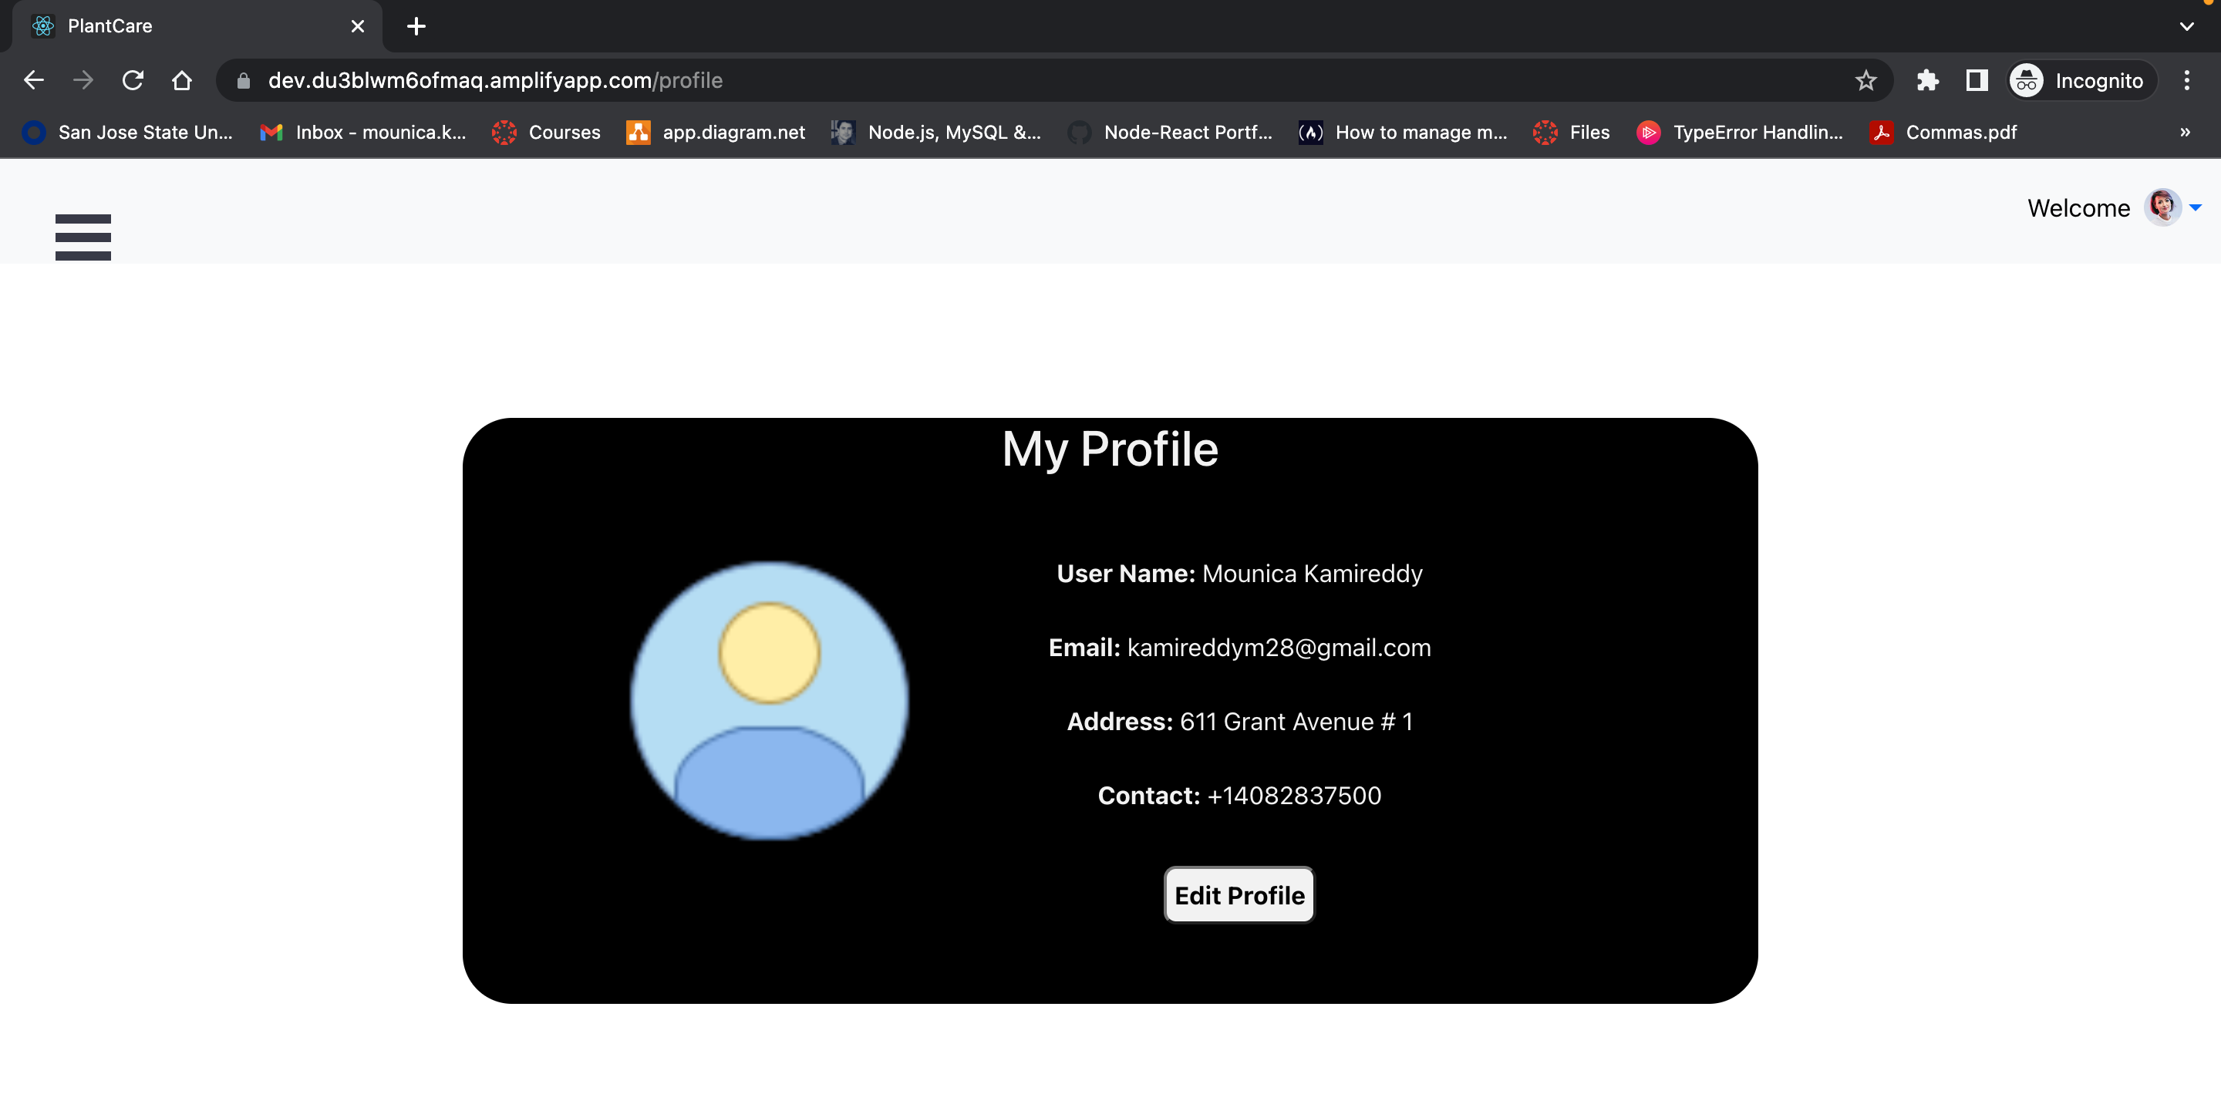Reload the profile page
Viewport: 2221px width, 1101px height.
coord(133,80)
